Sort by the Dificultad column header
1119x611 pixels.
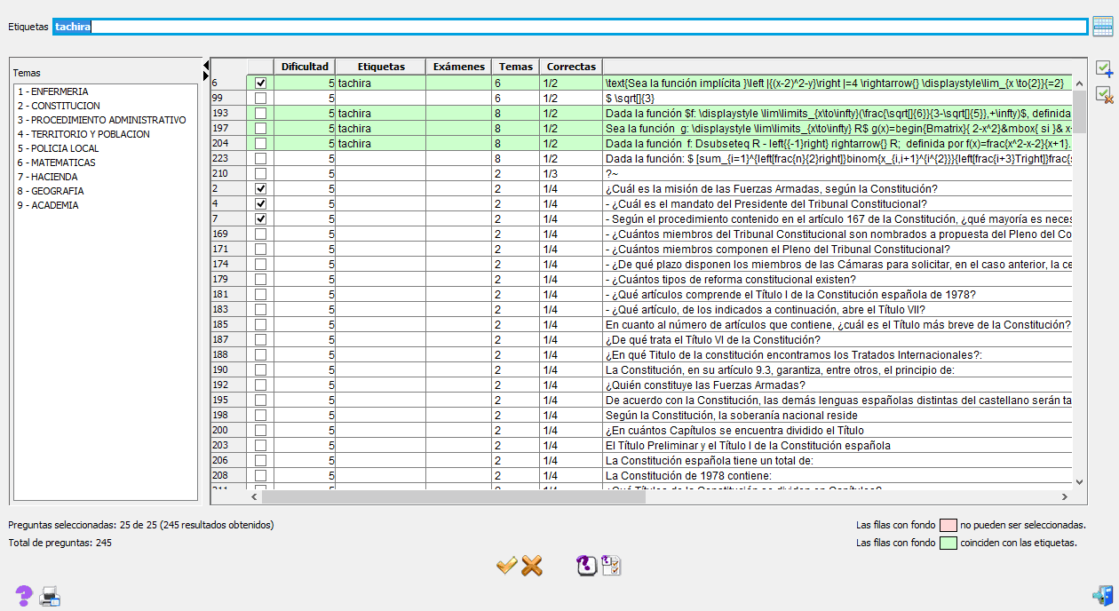tap(305, 67)
